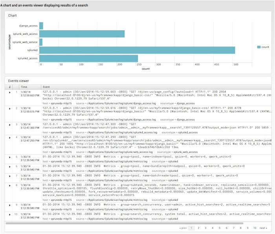The image size is (275, 234).
Task: Click the 'splunkd_access' axis label
Action: point(27,58)
